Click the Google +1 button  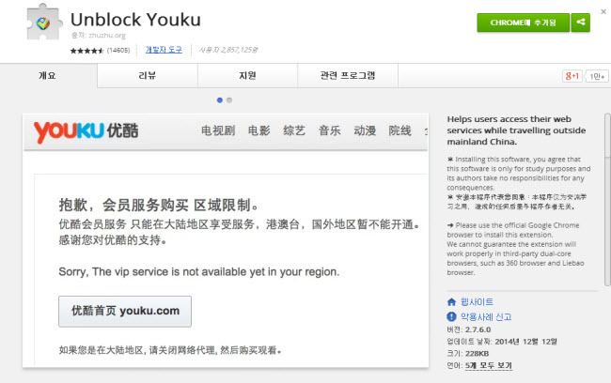pyautogui.click(x=572, y=75)
